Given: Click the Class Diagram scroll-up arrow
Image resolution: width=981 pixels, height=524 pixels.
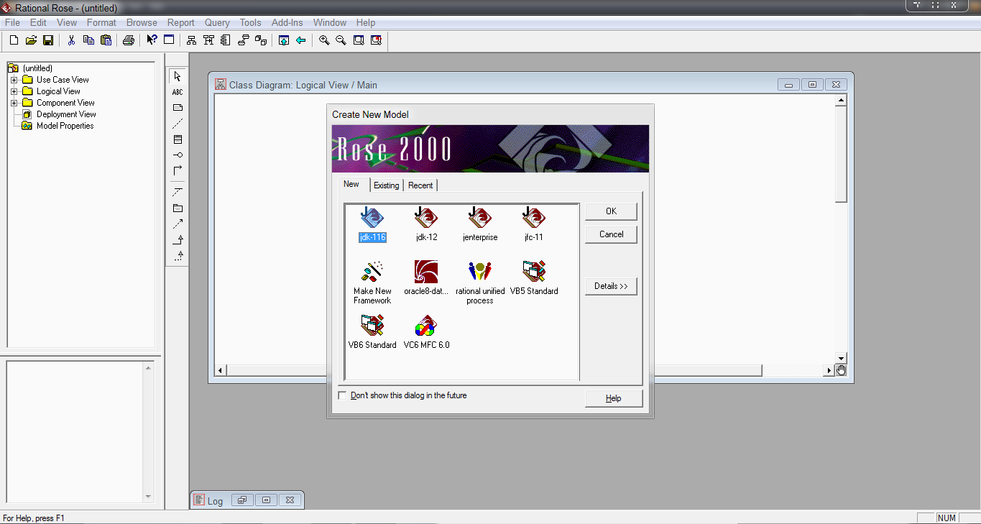Looking at the screenshot, I should pyautogui.click(x=841, y=101).
